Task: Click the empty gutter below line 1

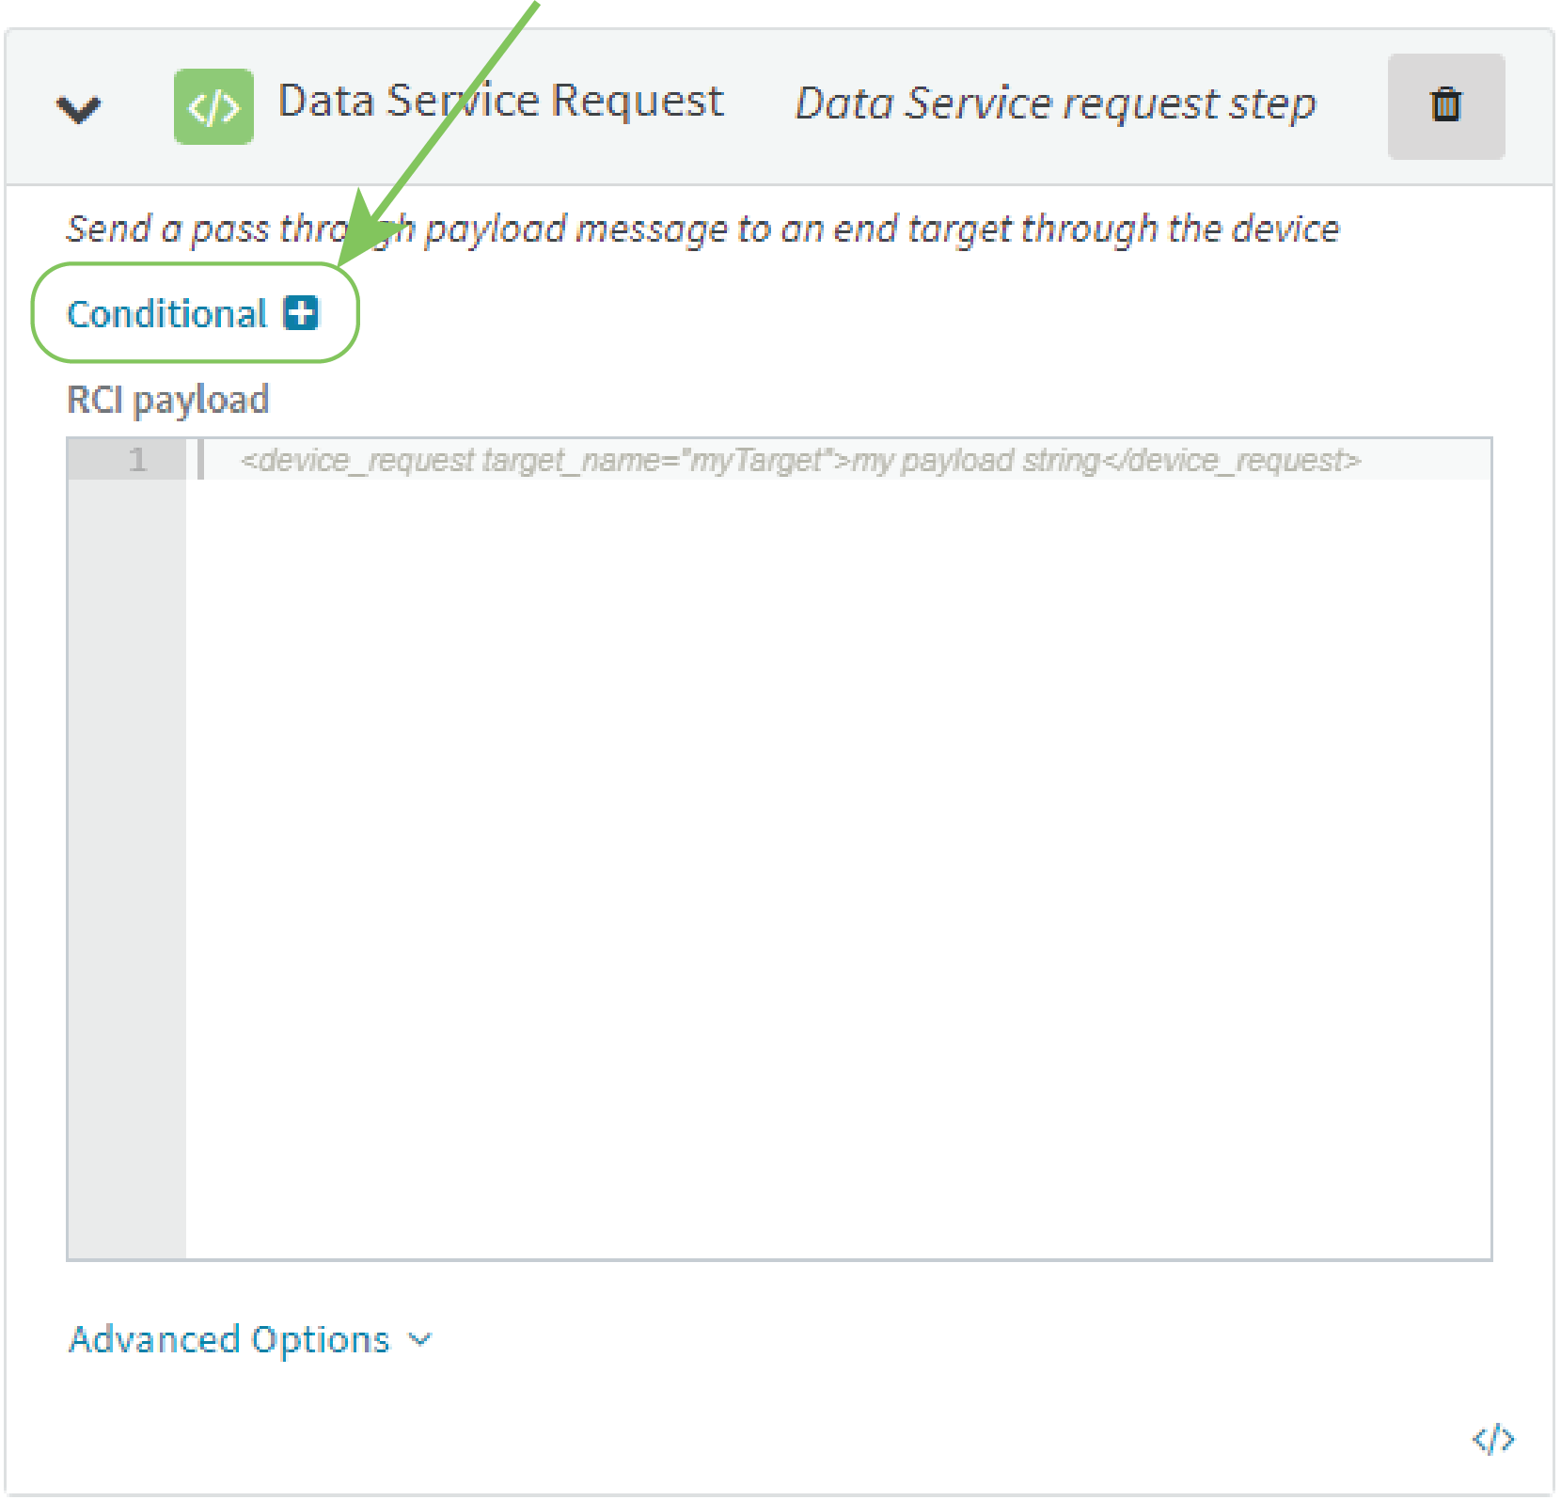Action: (127, 846)
